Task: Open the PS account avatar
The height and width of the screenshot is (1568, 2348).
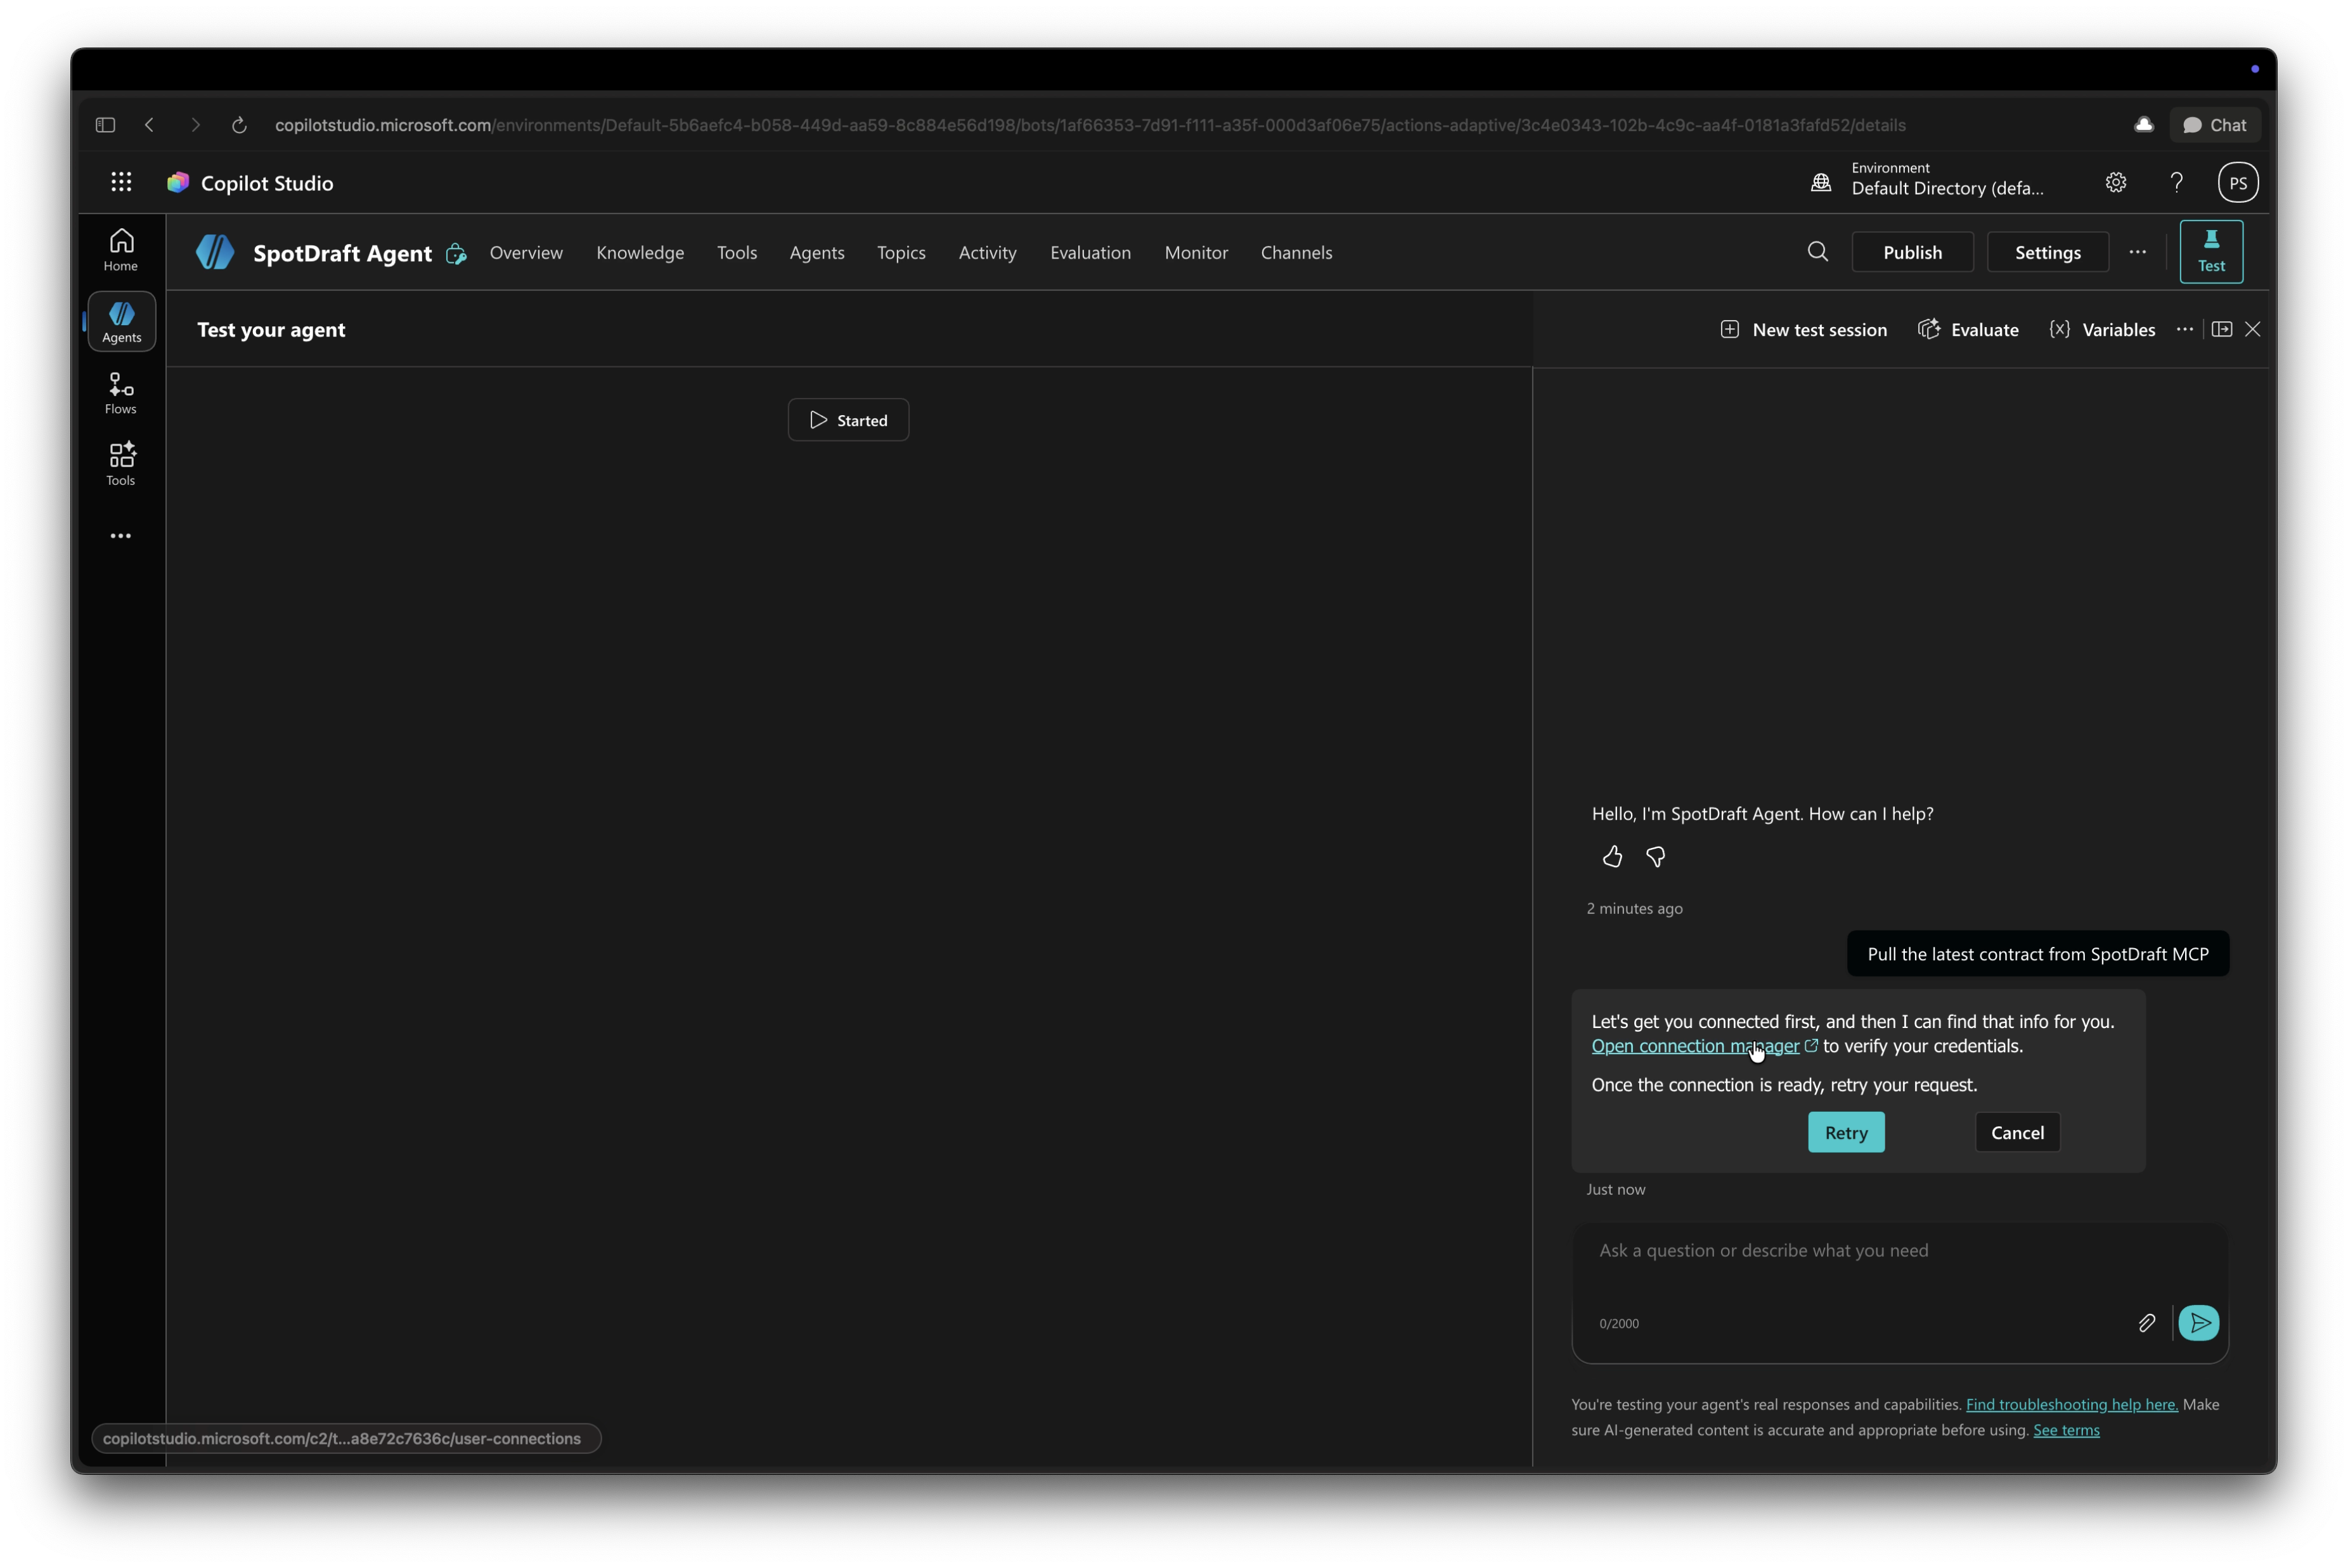Action: [x=2237, y=183]
